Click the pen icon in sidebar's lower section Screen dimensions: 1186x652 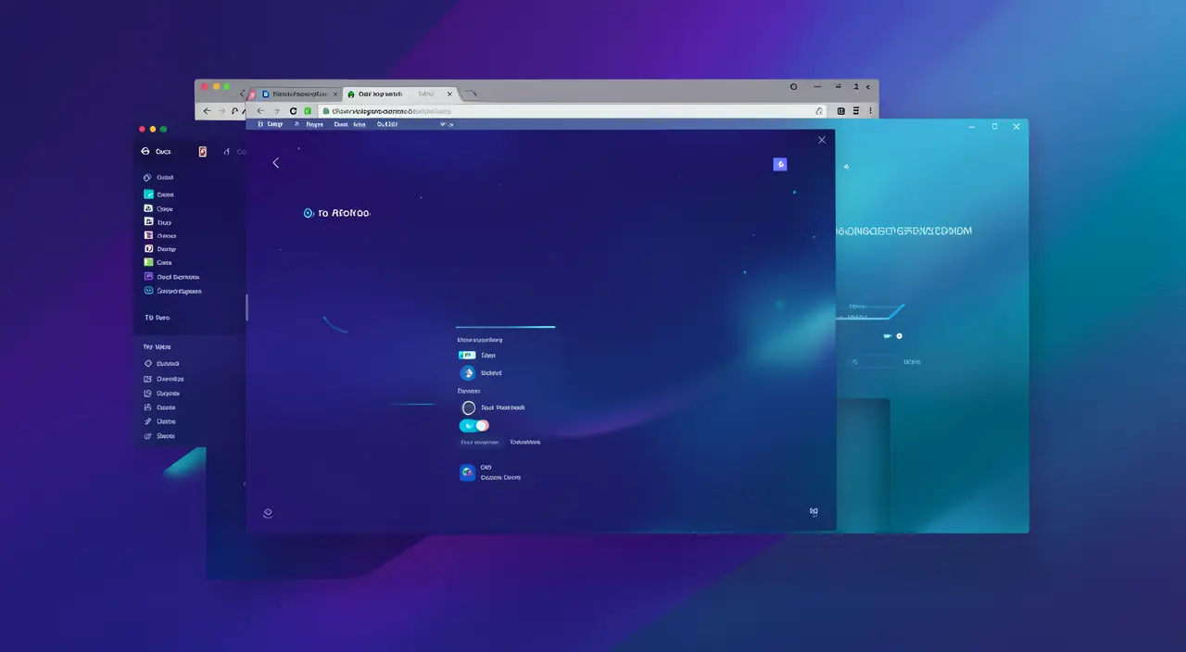[x=148, y=421]
